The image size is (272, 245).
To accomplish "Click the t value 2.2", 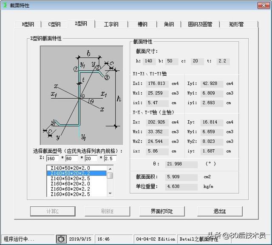I will point(223,61).
